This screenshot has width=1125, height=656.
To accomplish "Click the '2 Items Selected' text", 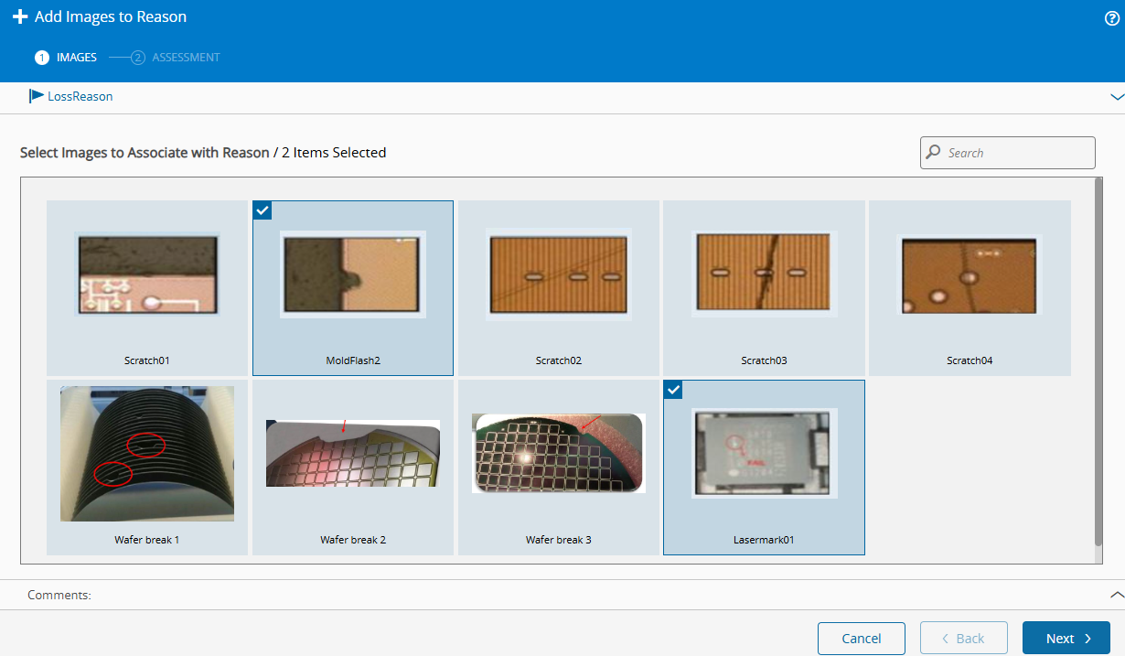I will coord(334,153).
